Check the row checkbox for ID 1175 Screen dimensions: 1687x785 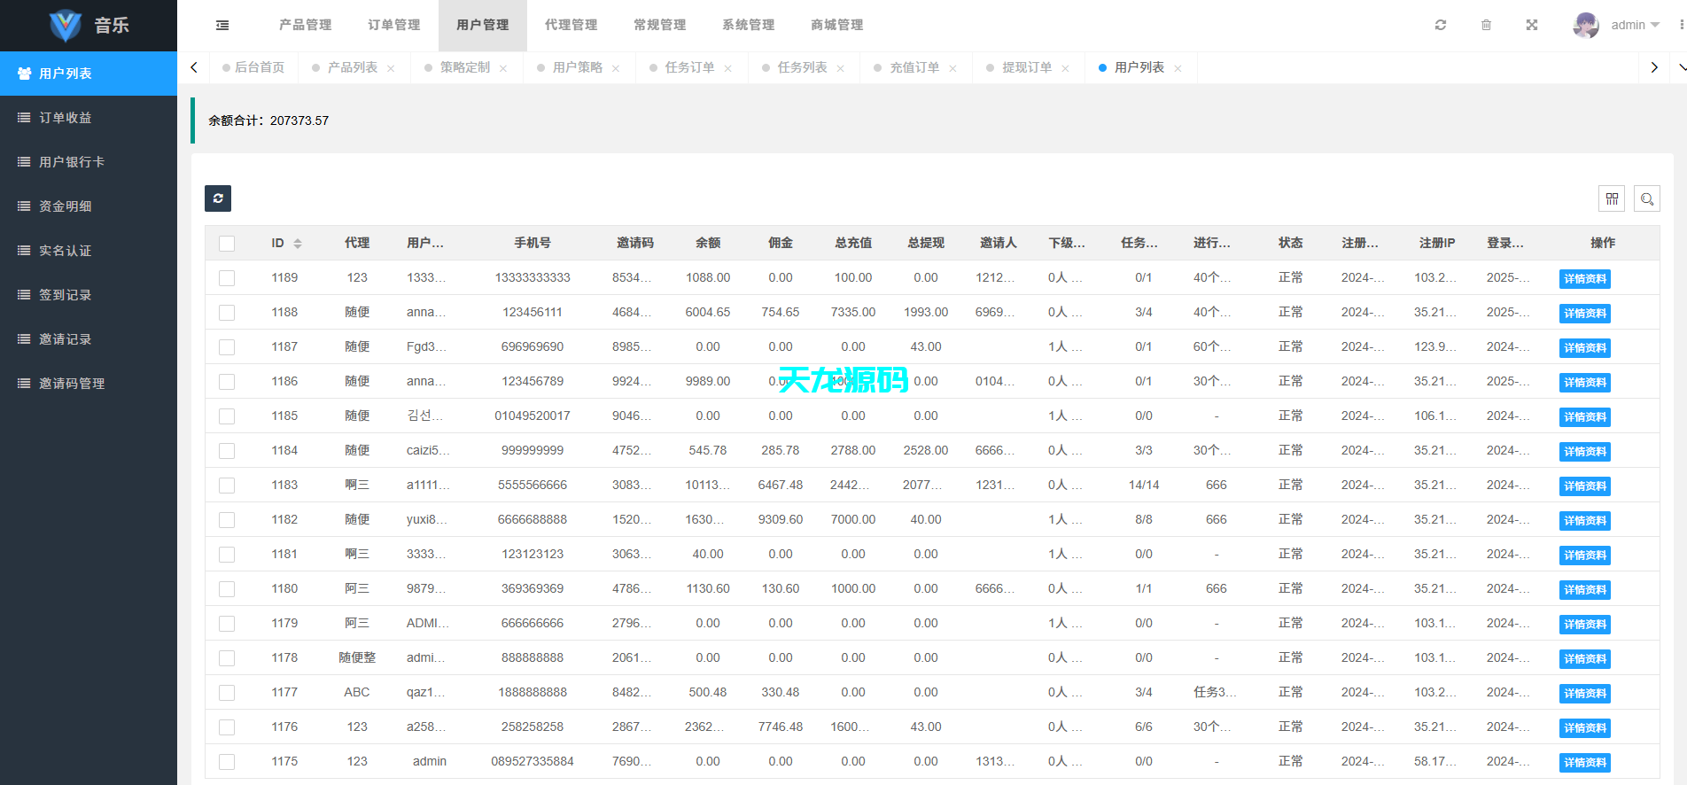(x=227, y=762)
